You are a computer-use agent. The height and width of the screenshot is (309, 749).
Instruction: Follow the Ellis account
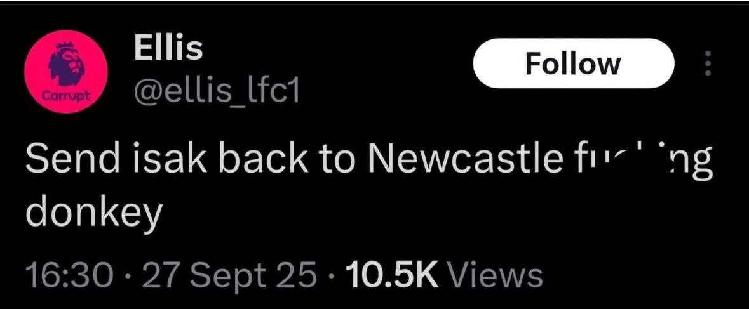tap(573, 63)
